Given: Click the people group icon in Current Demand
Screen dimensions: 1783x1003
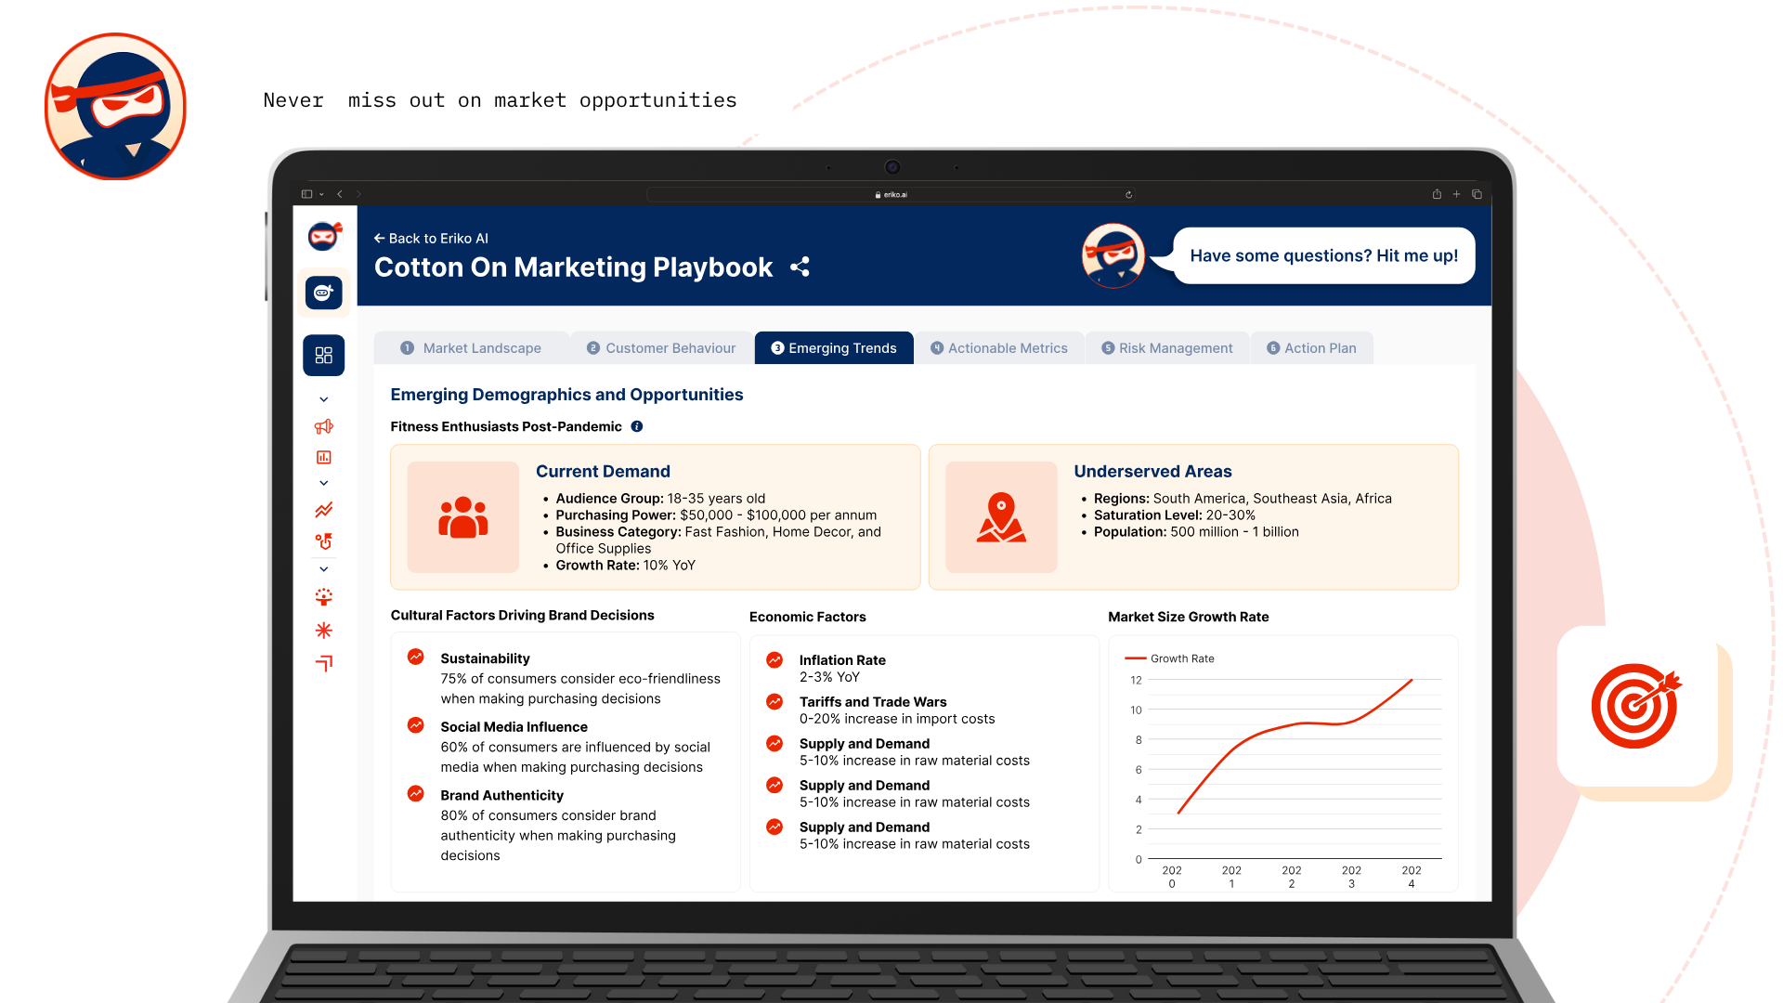Looking at the screenshot, I should [x=463, y=517].
